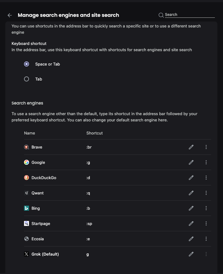
Task: Select the Space or Tab radio option
Action: (27, 64)
